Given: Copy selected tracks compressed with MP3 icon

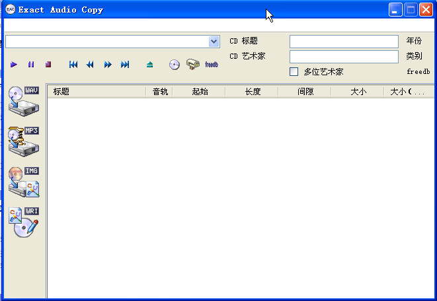Looking at the screenshot, I should (x=24, y=141).
